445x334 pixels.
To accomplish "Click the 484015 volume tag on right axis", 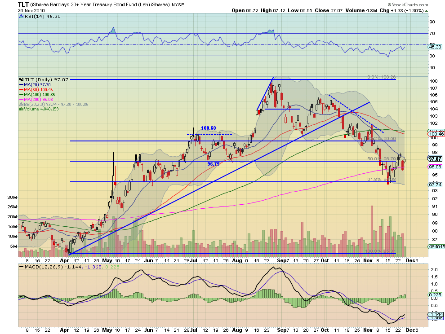I will pyautogui.click(x=436, y=246).
